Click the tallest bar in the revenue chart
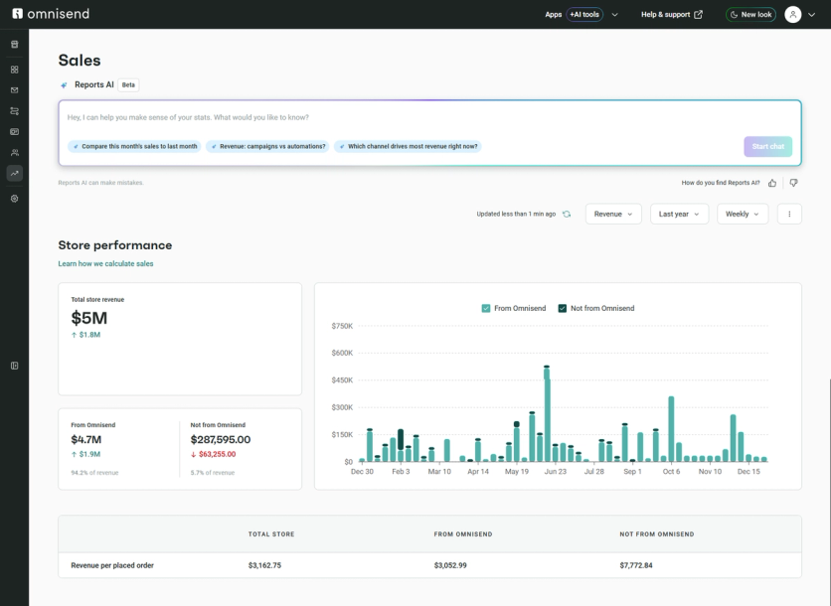The width and height of the screenshot is (831, 606). 547,413
